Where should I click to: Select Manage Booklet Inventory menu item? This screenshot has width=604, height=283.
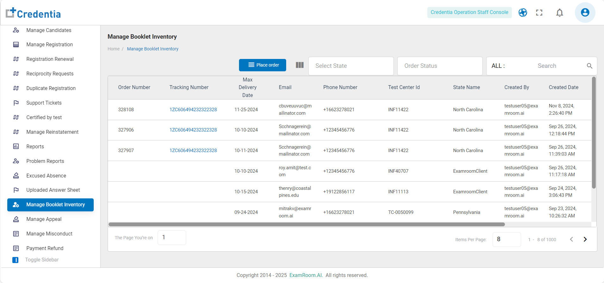(51, 205)
